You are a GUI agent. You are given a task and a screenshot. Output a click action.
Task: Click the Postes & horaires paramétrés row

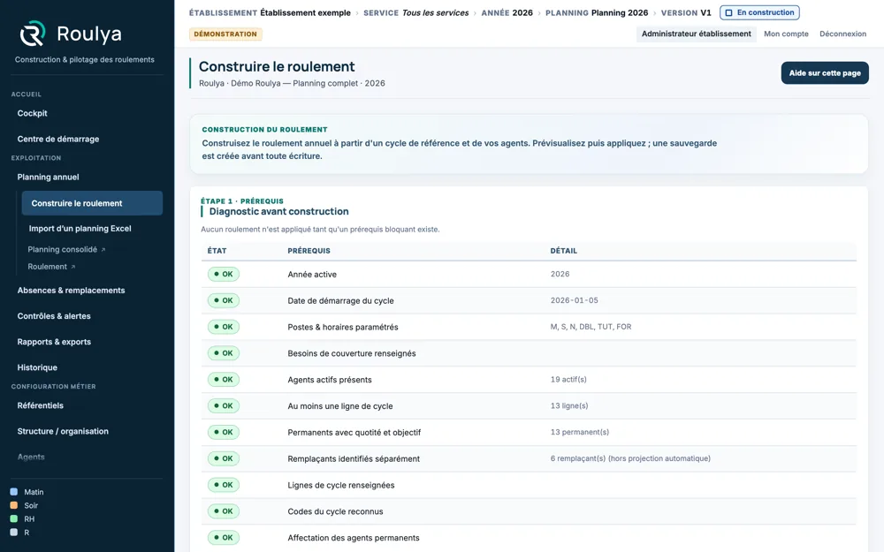(x=529, y=327)
